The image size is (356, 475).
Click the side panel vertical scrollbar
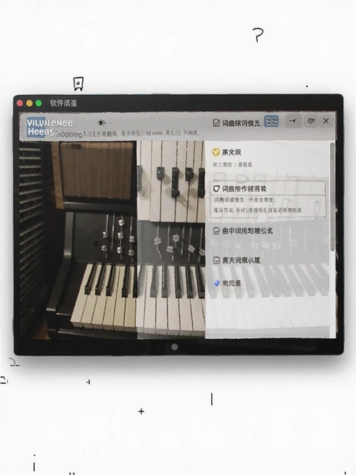point(332,197)
